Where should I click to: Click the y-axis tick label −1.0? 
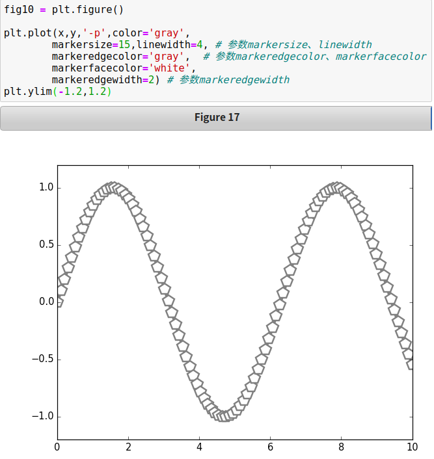(43, 416)
